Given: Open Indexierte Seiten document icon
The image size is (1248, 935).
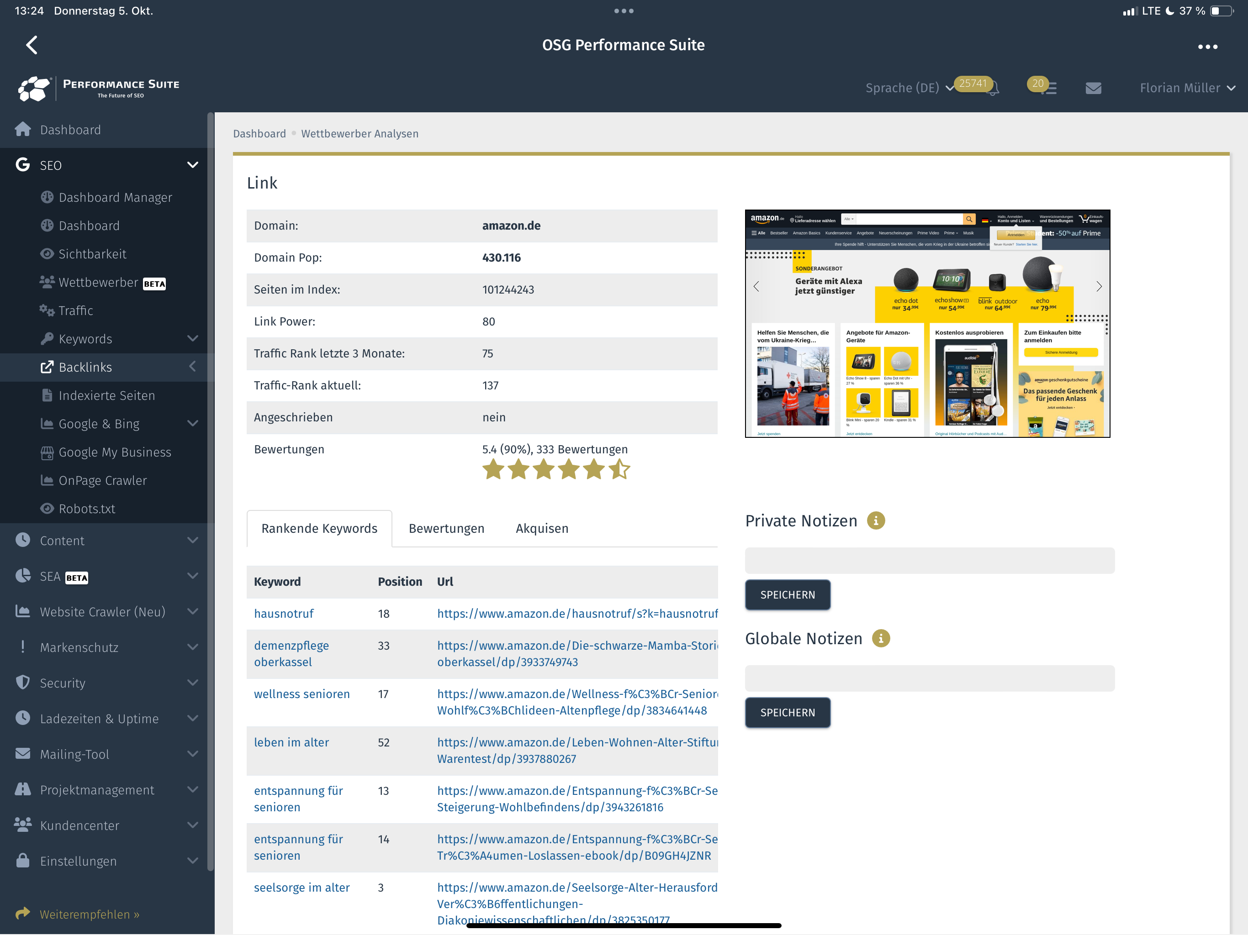Looking at the screenshot, I should click(47, 395).
